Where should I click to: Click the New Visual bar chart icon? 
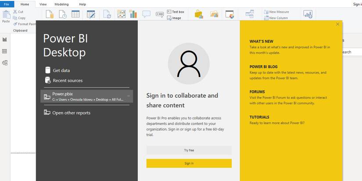pos(133,14)
